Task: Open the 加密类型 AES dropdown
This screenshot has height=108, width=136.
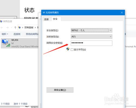Action: click(x=91, y=37)
